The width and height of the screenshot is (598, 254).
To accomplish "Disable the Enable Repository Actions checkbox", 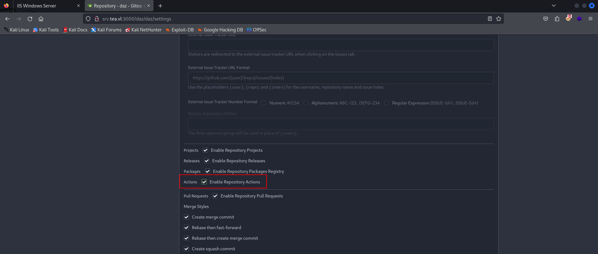I will 204,182.
